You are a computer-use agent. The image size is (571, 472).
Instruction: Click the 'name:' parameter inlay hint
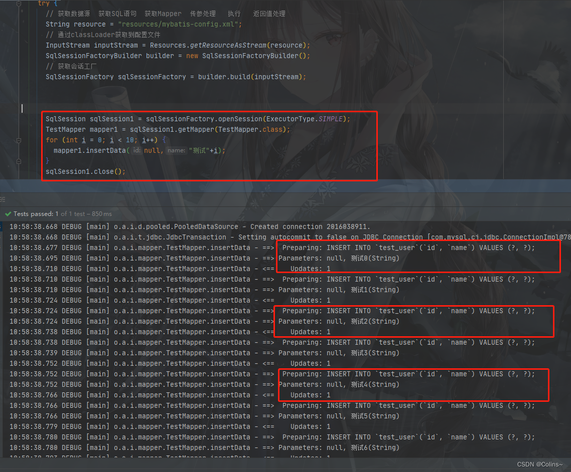176,150
